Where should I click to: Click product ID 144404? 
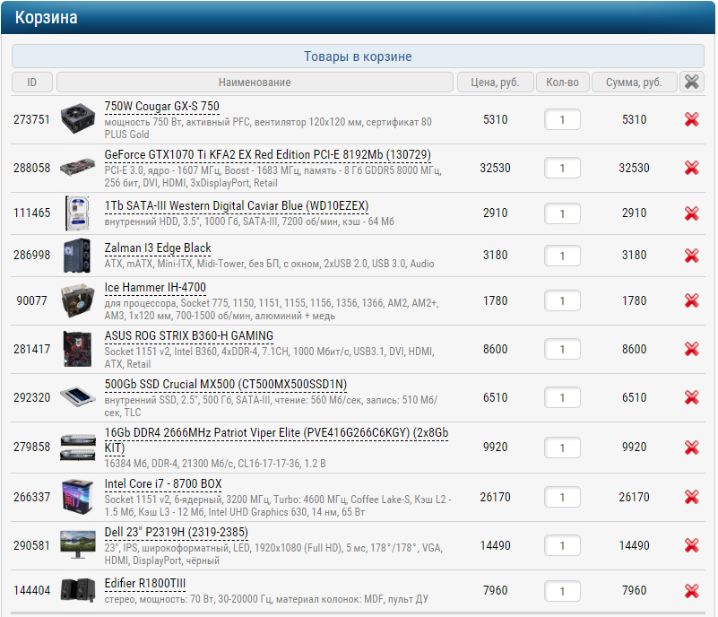[x=31, y=590]
